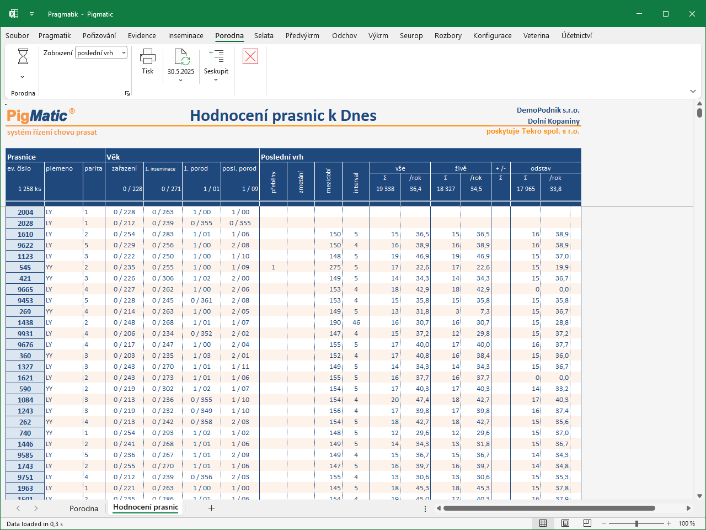The width and height of the screenshot is (706, 530).
Task: Collapse the ribbon with the chevron
Action: click(x=693, y=91)
